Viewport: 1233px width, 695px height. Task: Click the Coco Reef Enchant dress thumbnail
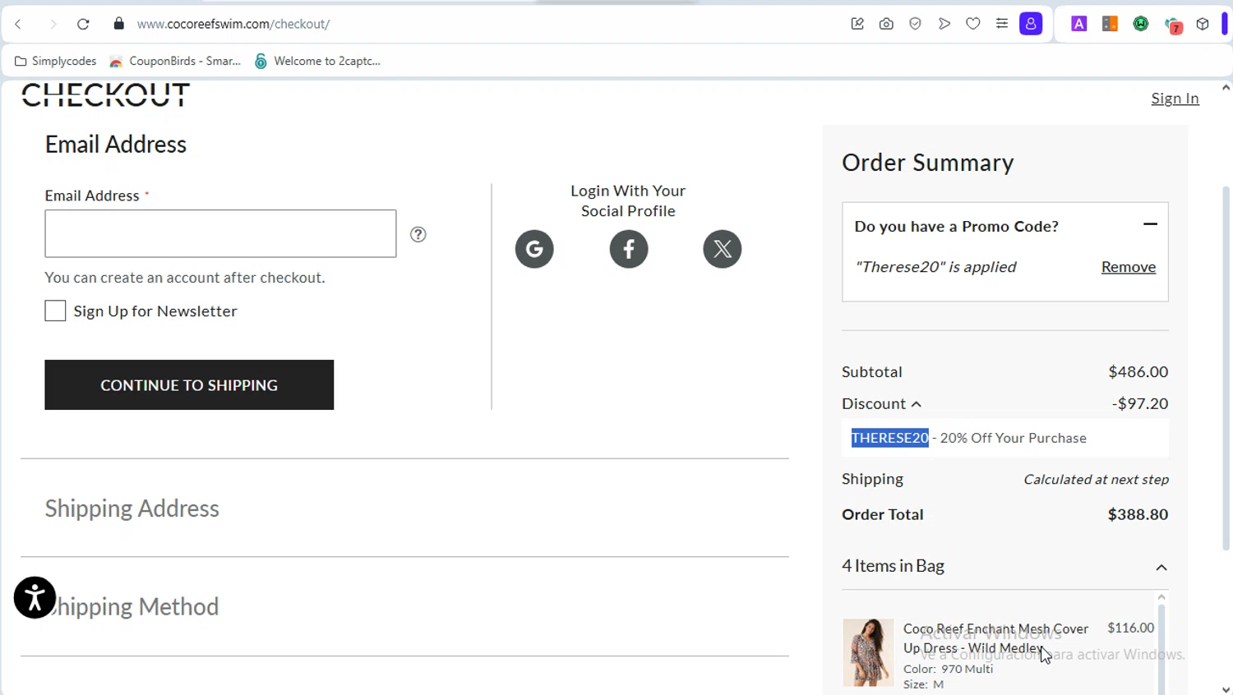(x=868, y=652)
